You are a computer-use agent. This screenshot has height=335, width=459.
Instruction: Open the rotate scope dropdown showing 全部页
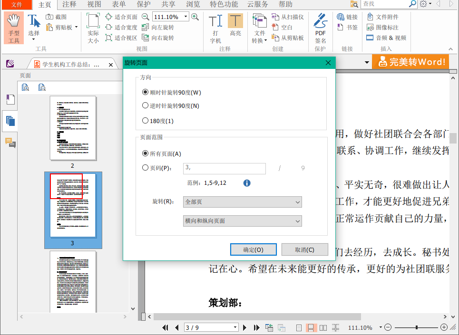coord(242,202)
